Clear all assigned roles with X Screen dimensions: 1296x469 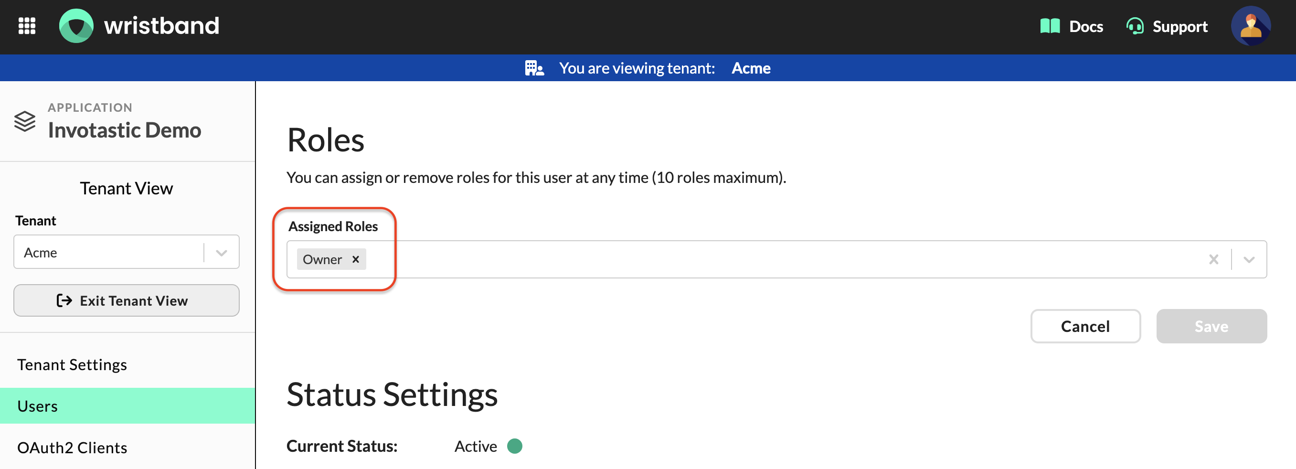click(x=1213, y=259)
